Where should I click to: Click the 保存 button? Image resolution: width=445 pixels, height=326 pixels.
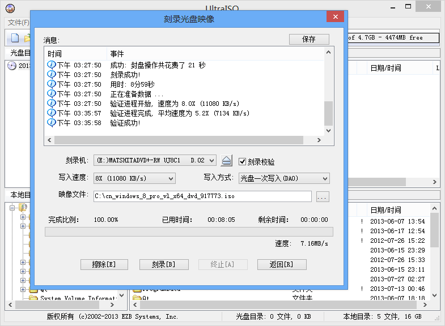[x=309, y=39]
